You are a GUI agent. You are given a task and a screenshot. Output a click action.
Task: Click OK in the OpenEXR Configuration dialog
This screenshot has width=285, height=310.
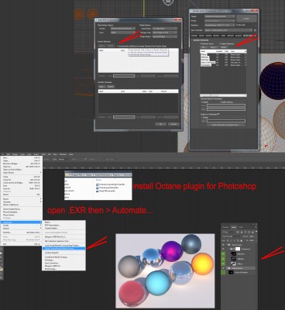point(160,124)
